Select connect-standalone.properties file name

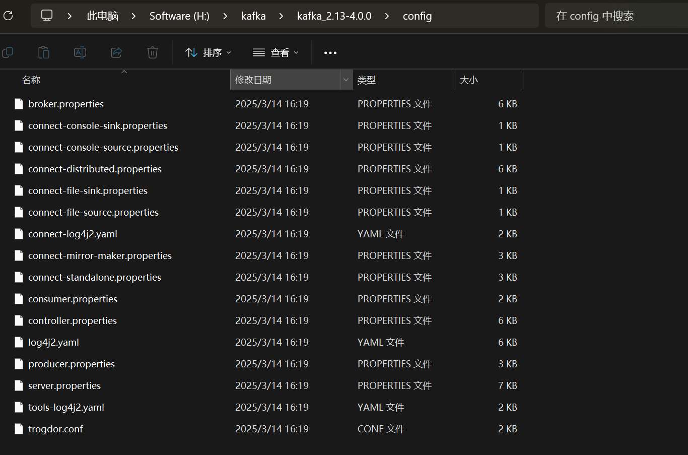(x=95, y=277)
